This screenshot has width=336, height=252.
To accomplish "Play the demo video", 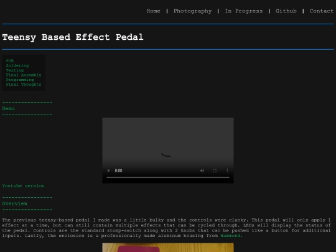I will pos(109,170).
